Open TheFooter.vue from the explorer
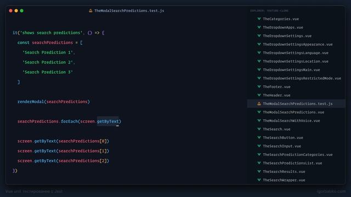Screen dimensions: 351x197 click(x=276, y=87)
